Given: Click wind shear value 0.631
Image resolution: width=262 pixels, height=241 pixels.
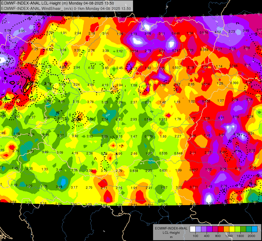Looking at the screenshot, I should (x=164, y=170).
